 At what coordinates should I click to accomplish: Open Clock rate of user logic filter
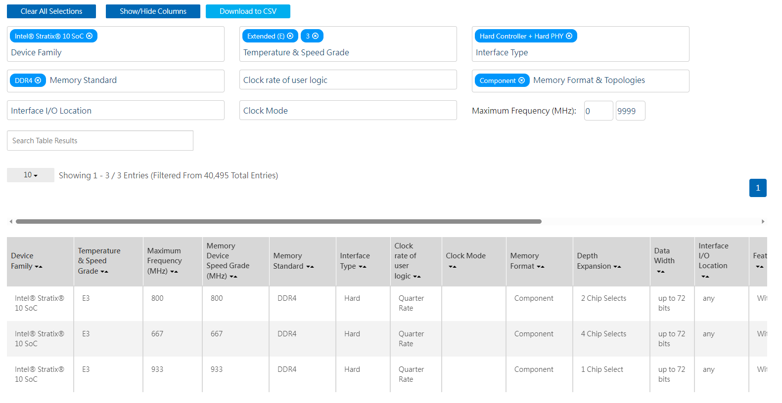(348, 80)
